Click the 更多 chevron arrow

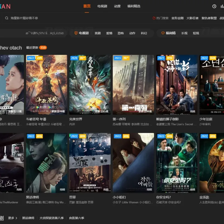coord(16,218)
